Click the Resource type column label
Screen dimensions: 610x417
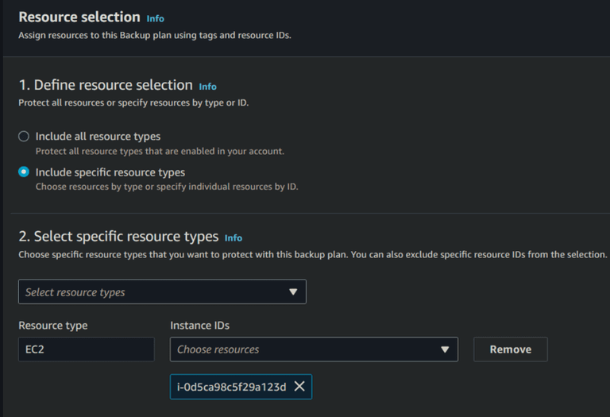pyautogui.click(x=53, y=326)
